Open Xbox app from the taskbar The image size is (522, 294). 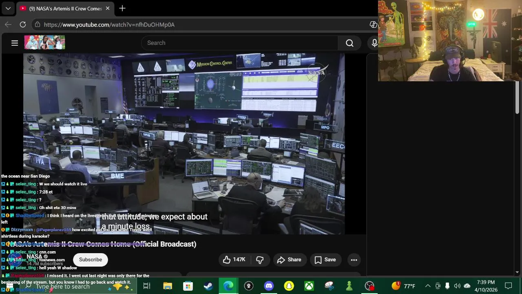[309, 286]
